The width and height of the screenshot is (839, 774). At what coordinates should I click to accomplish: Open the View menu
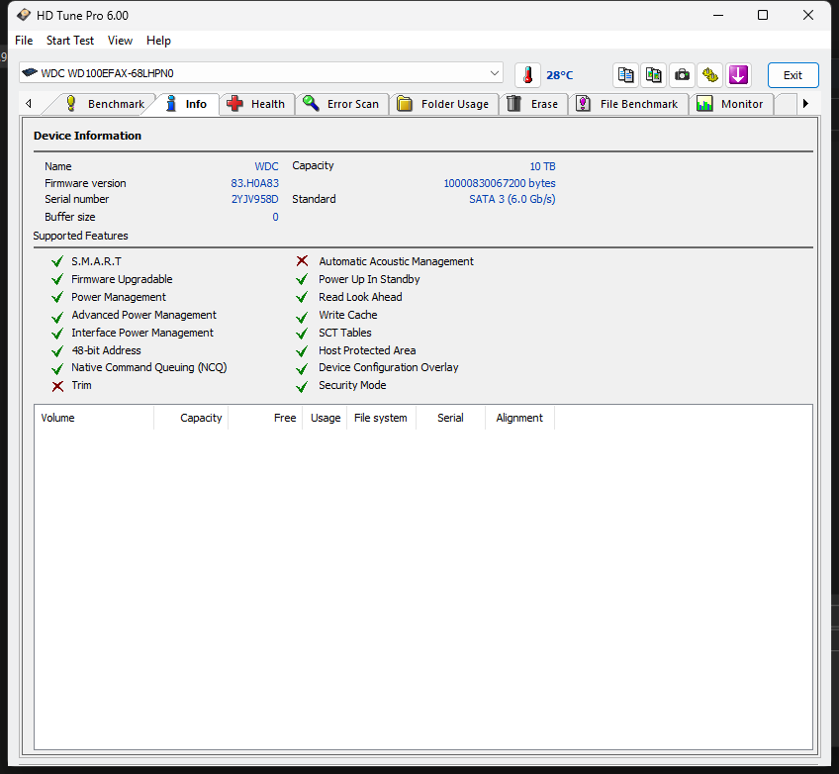(x=120, y=41)
